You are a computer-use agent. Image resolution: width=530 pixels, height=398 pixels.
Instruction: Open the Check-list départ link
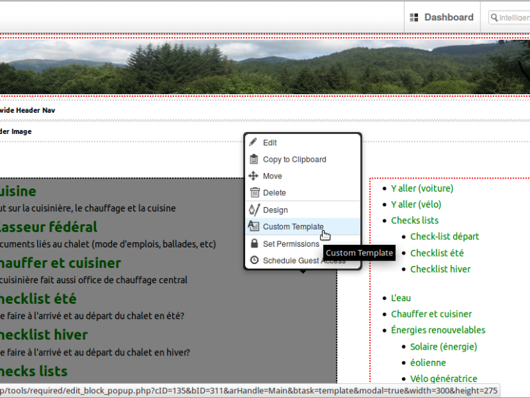tap(445, 237)
